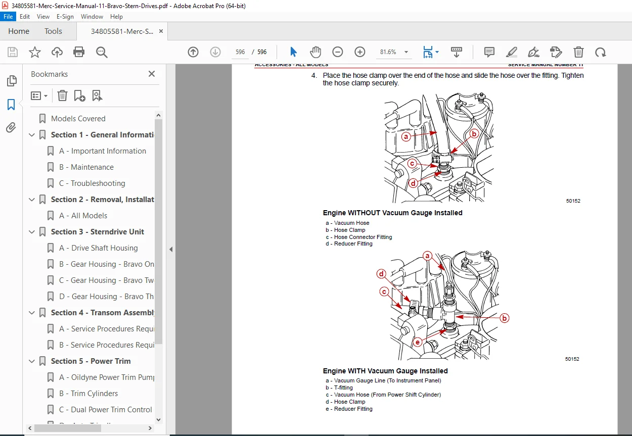Activate the hand pan tool
Viewport: 632px width, 436px height.
click(x=315, y=52)
